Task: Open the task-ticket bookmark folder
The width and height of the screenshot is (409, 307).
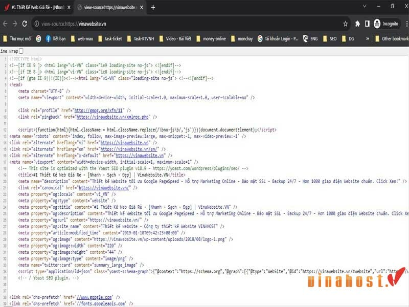Action: 110,39
